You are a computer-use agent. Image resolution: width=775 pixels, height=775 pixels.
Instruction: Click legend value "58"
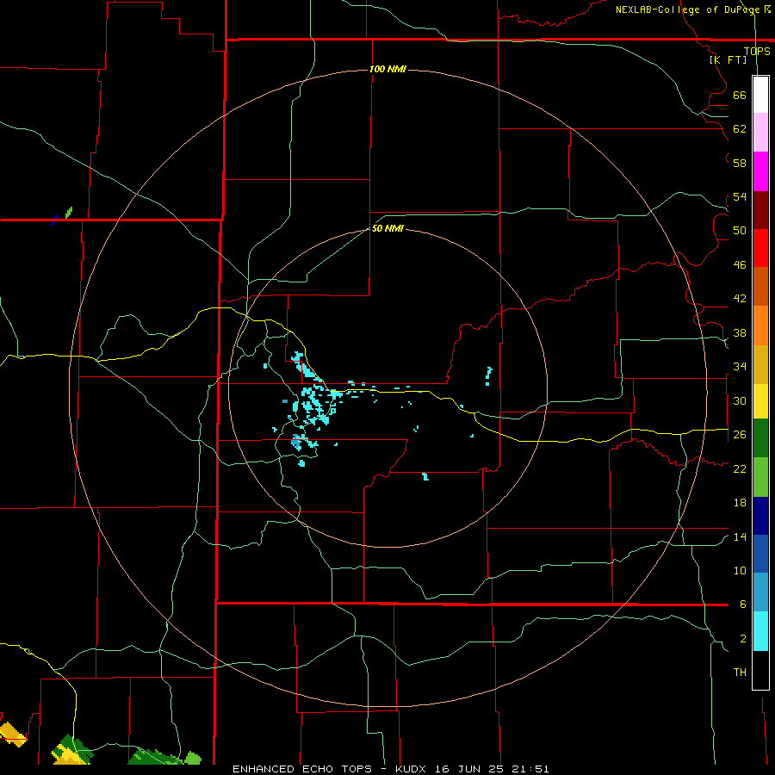coord(740,163)
